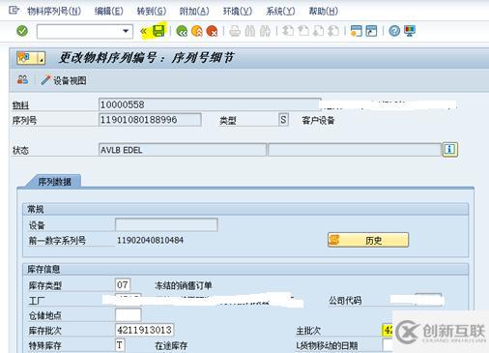
Task: Click the 库存批次 field 4211913013
Action: pos(145,330)
